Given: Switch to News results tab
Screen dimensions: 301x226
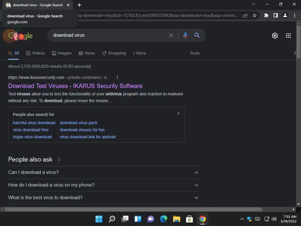Looking at the screenshot, I should click(87, 53).
